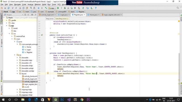Click the Make Project hammer icon
Screen dimensions: 182x102
click(46, 8)
